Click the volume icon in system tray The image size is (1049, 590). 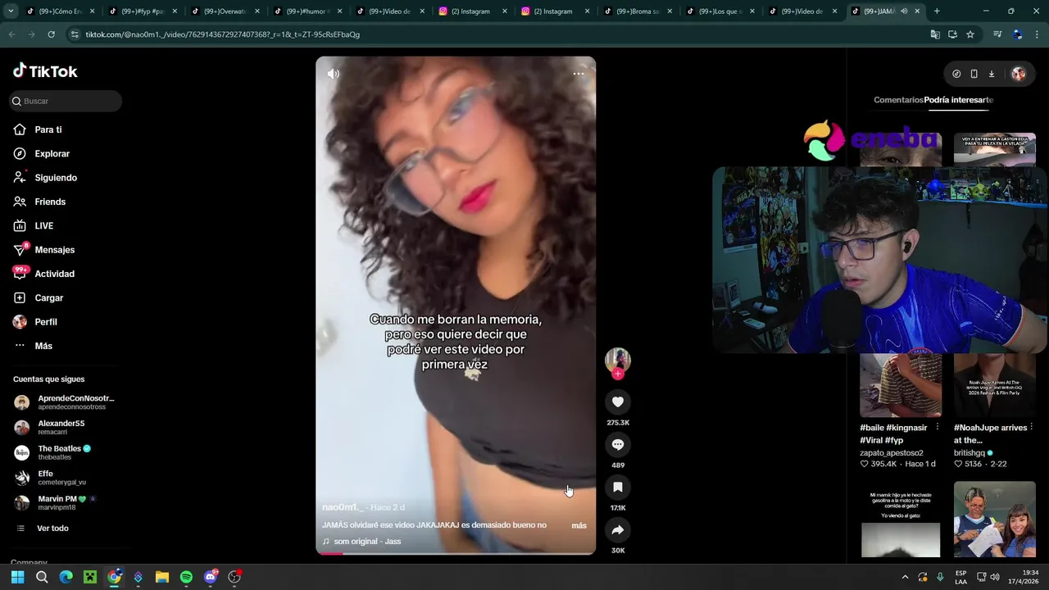[995, 577]
